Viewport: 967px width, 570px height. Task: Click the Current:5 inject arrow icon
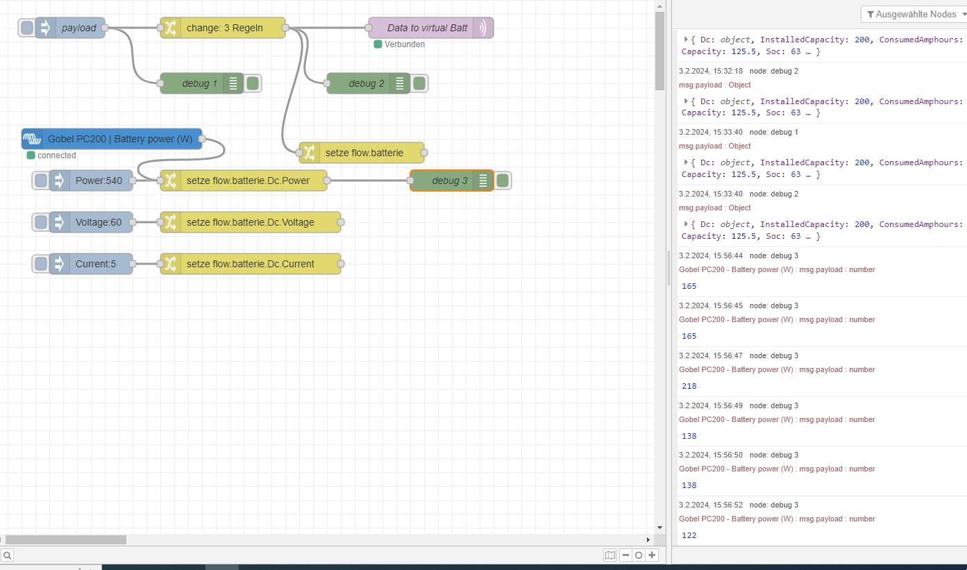pos(60,264)
